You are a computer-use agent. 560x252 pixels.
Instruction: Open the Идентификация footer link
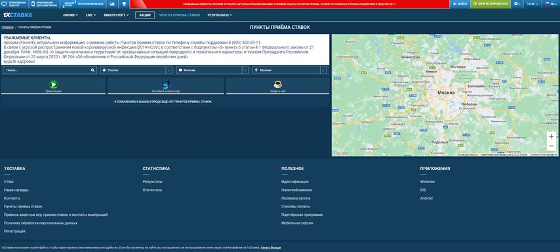point(294,182)
